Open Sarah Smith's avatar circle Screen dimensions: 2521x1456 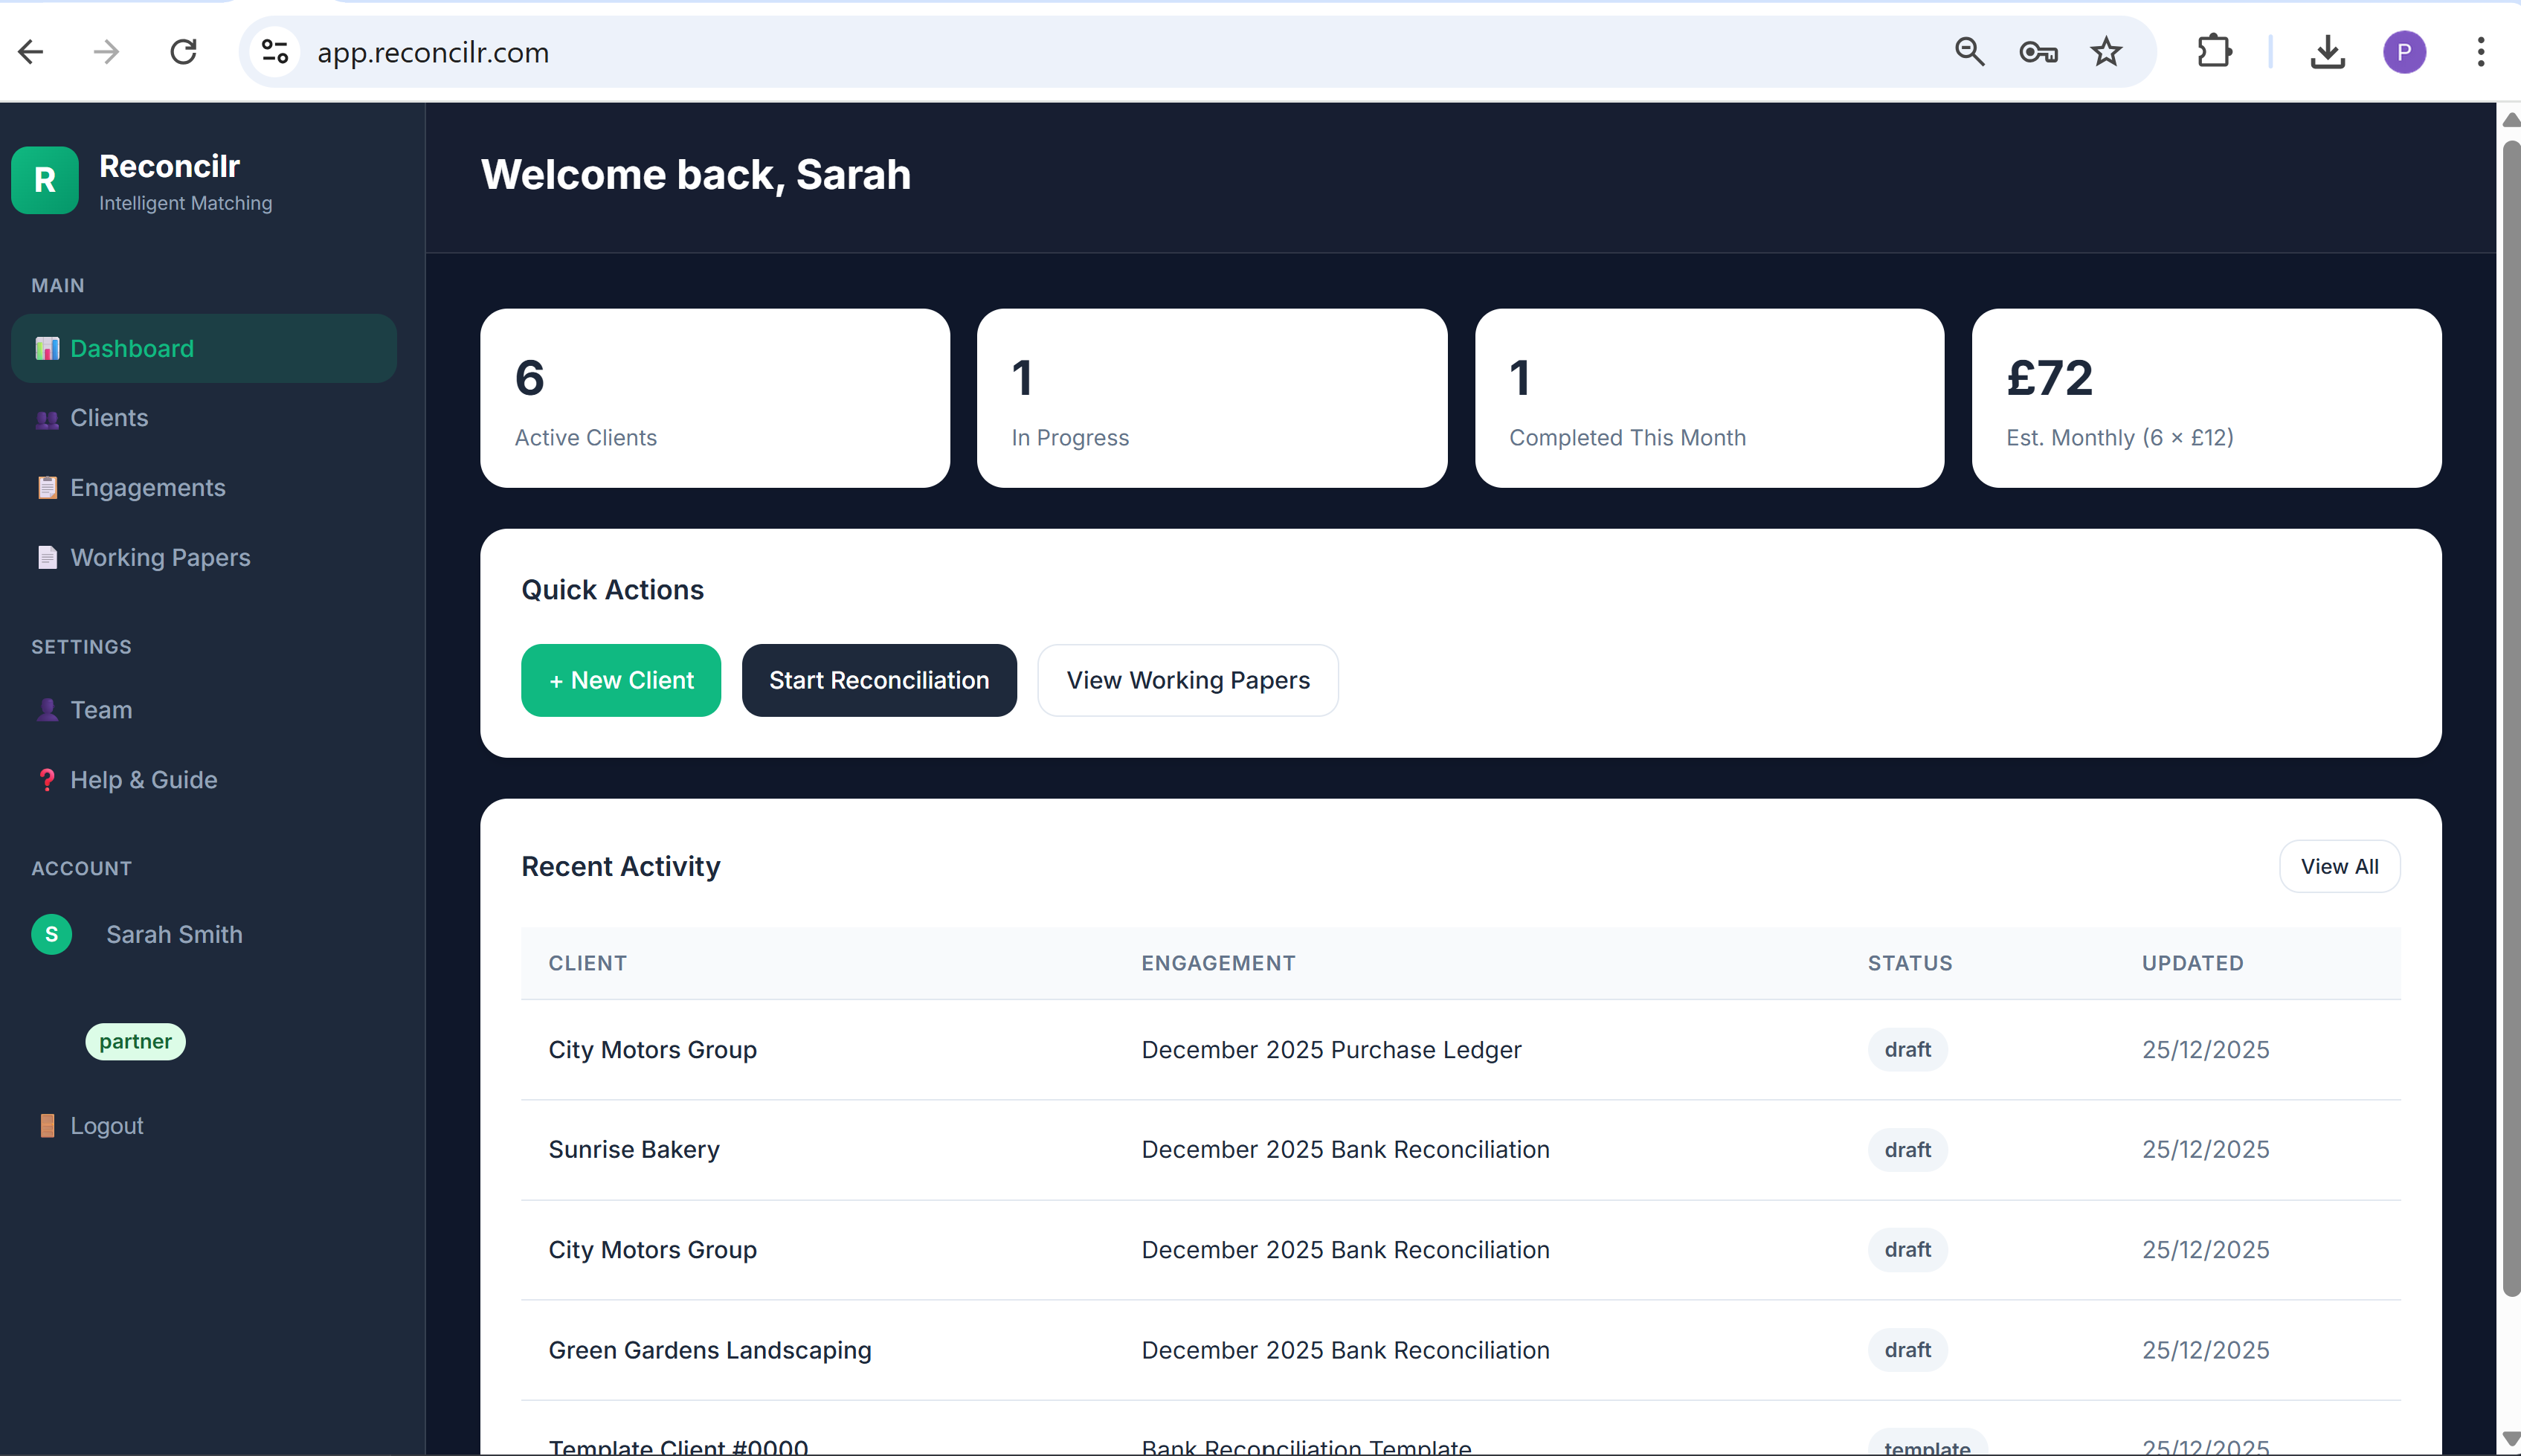(x=51, y=934)
